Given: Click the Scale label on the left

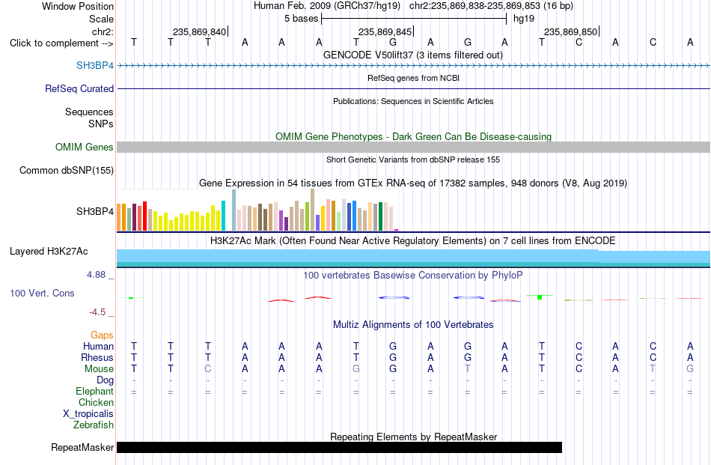Looking at the screenshot, I should pos(101,19).
